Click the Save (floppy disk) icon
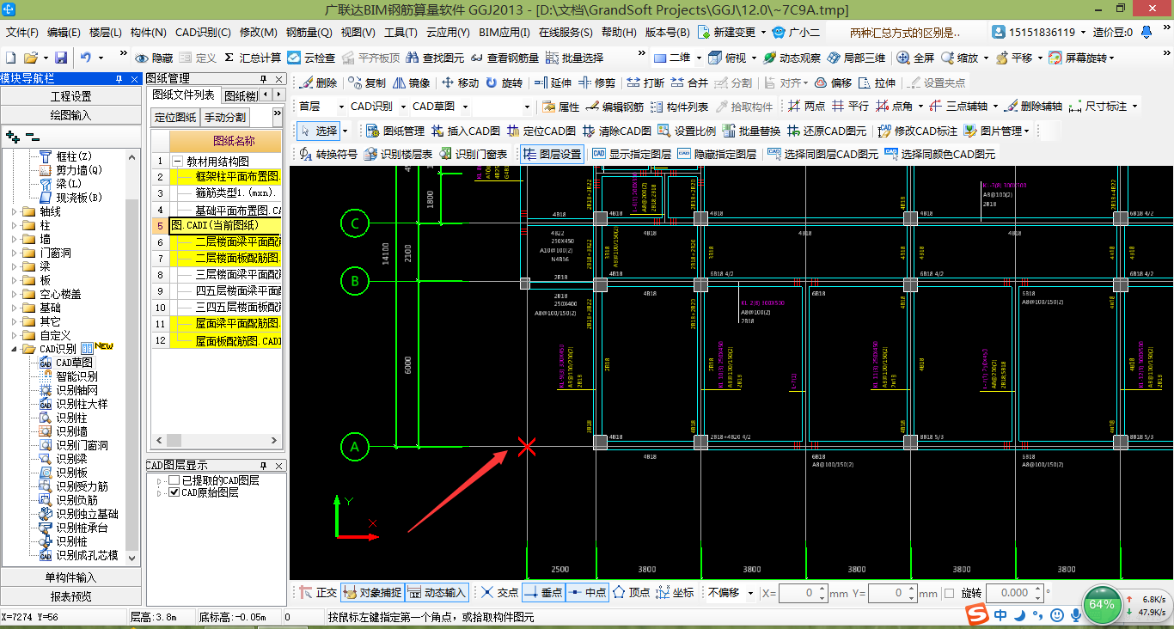1174x629 pixels. (61, 58)
